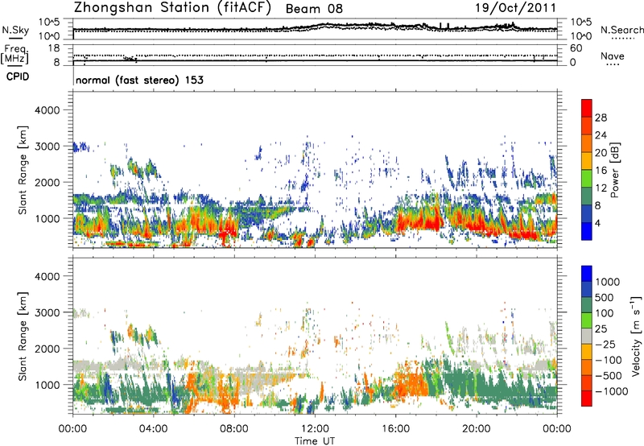Click the 'Zhongshan Station (fitACF)' title text

click(x=172, y=8)
